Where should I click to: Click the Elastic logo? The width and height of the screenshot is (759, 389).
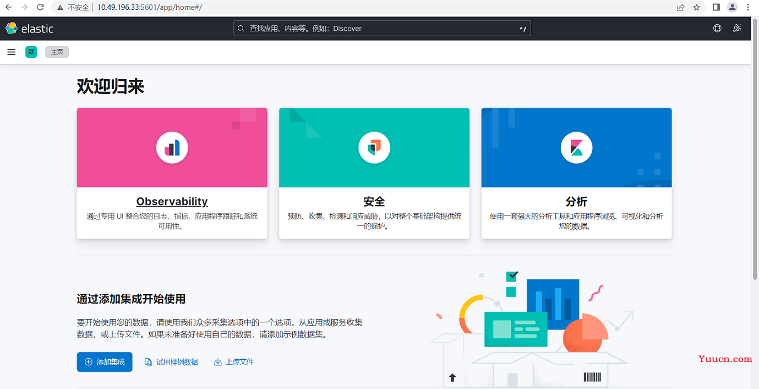[30, 29]
